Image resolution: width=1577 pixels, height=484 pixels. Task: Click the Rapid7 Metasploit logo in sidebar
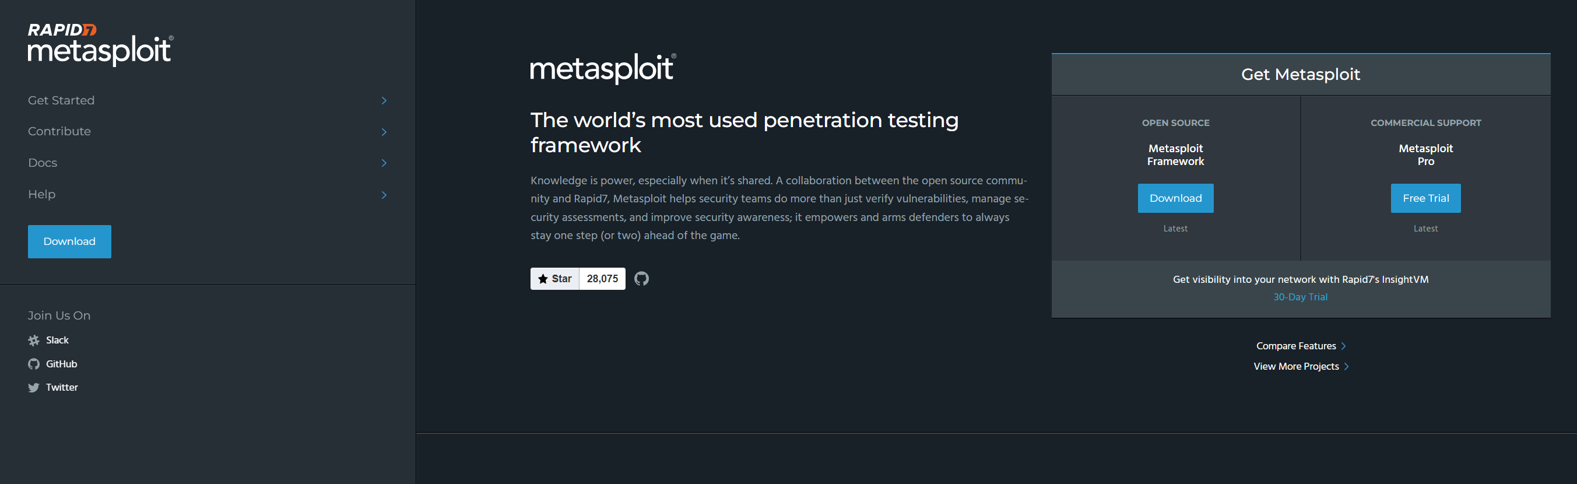[100, 44]
